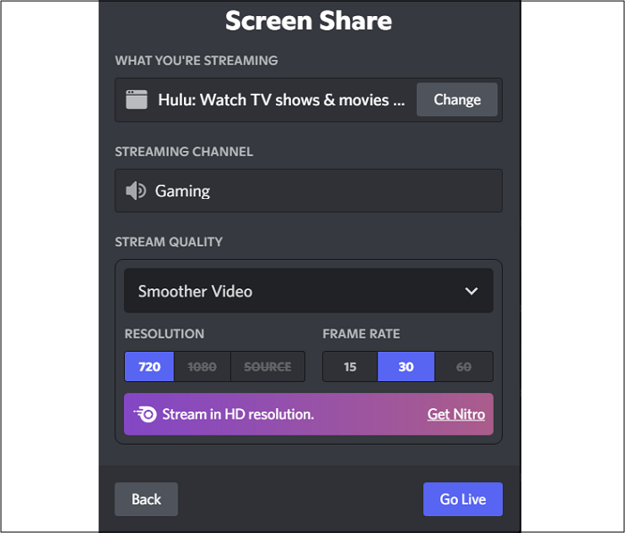Image resolution: width=625 pixels, height=533 pixels.
Task: Select 1080 resolution option
Action: point(202,366)
